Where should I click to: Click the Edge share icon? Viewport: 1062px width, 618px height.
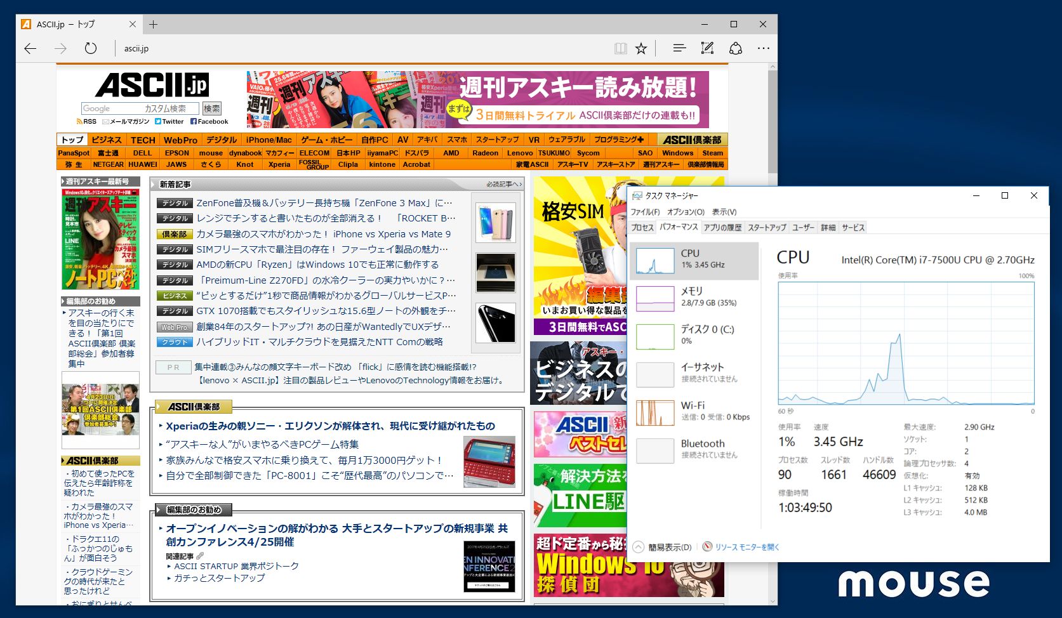(x=736, y=48)
